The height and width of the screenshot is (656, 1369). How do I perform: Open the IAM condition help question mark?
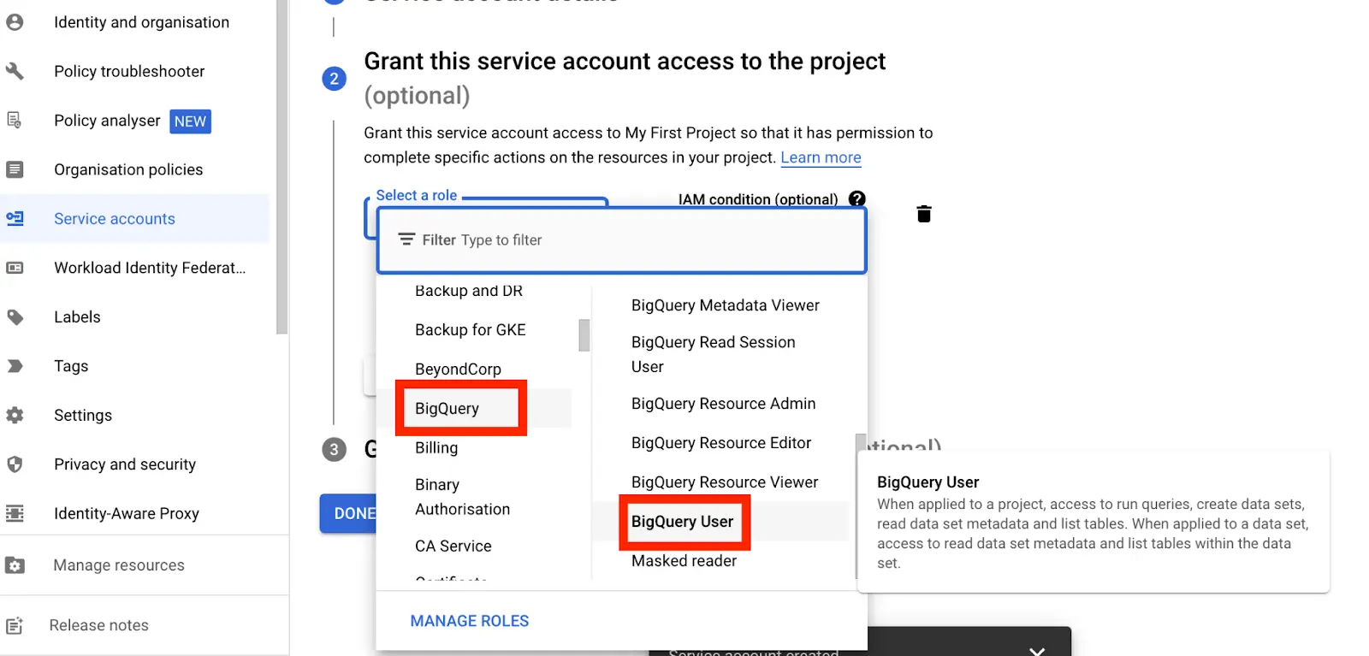click(x=856, y=198)
